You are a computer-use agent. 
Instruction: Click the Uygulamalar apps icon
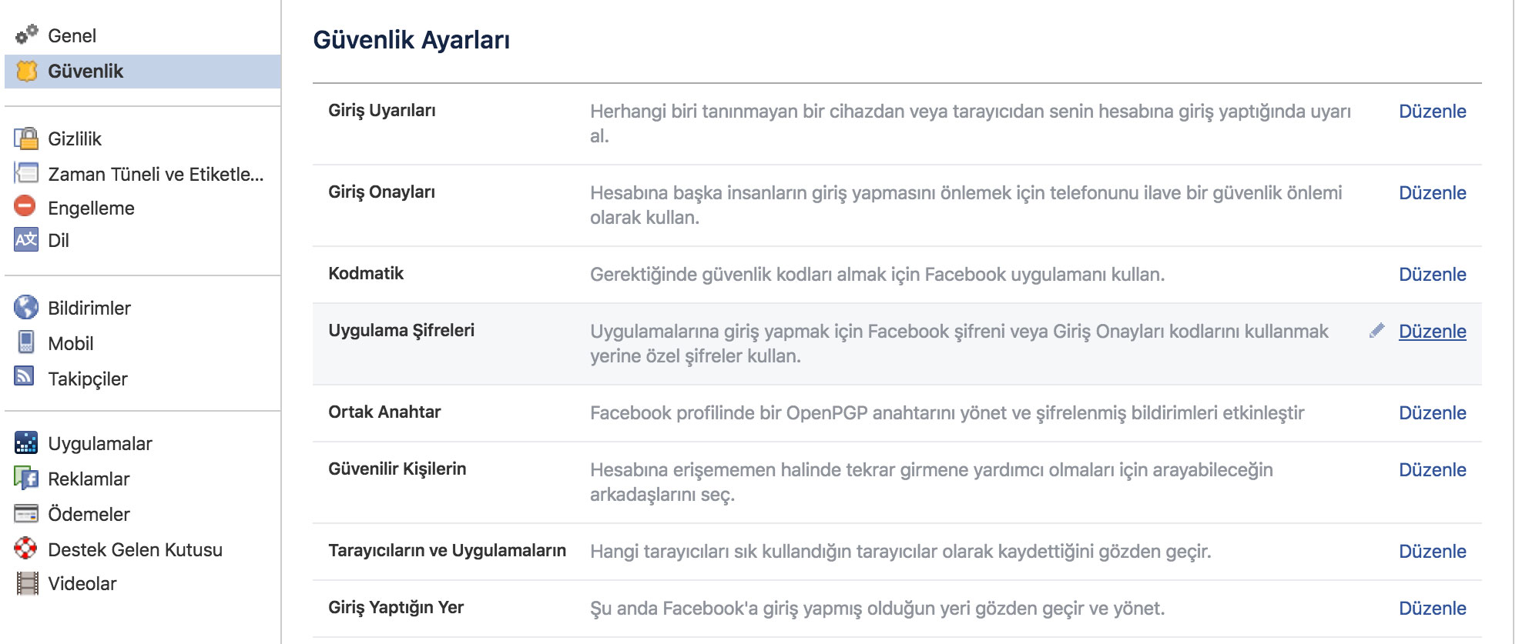tap(26, 442)
